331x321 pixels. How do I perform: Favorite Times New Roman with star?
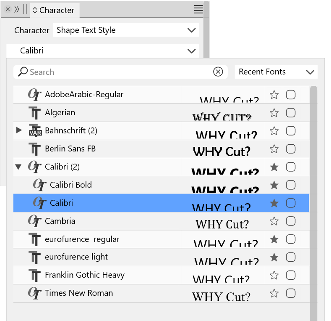(274, 293)
